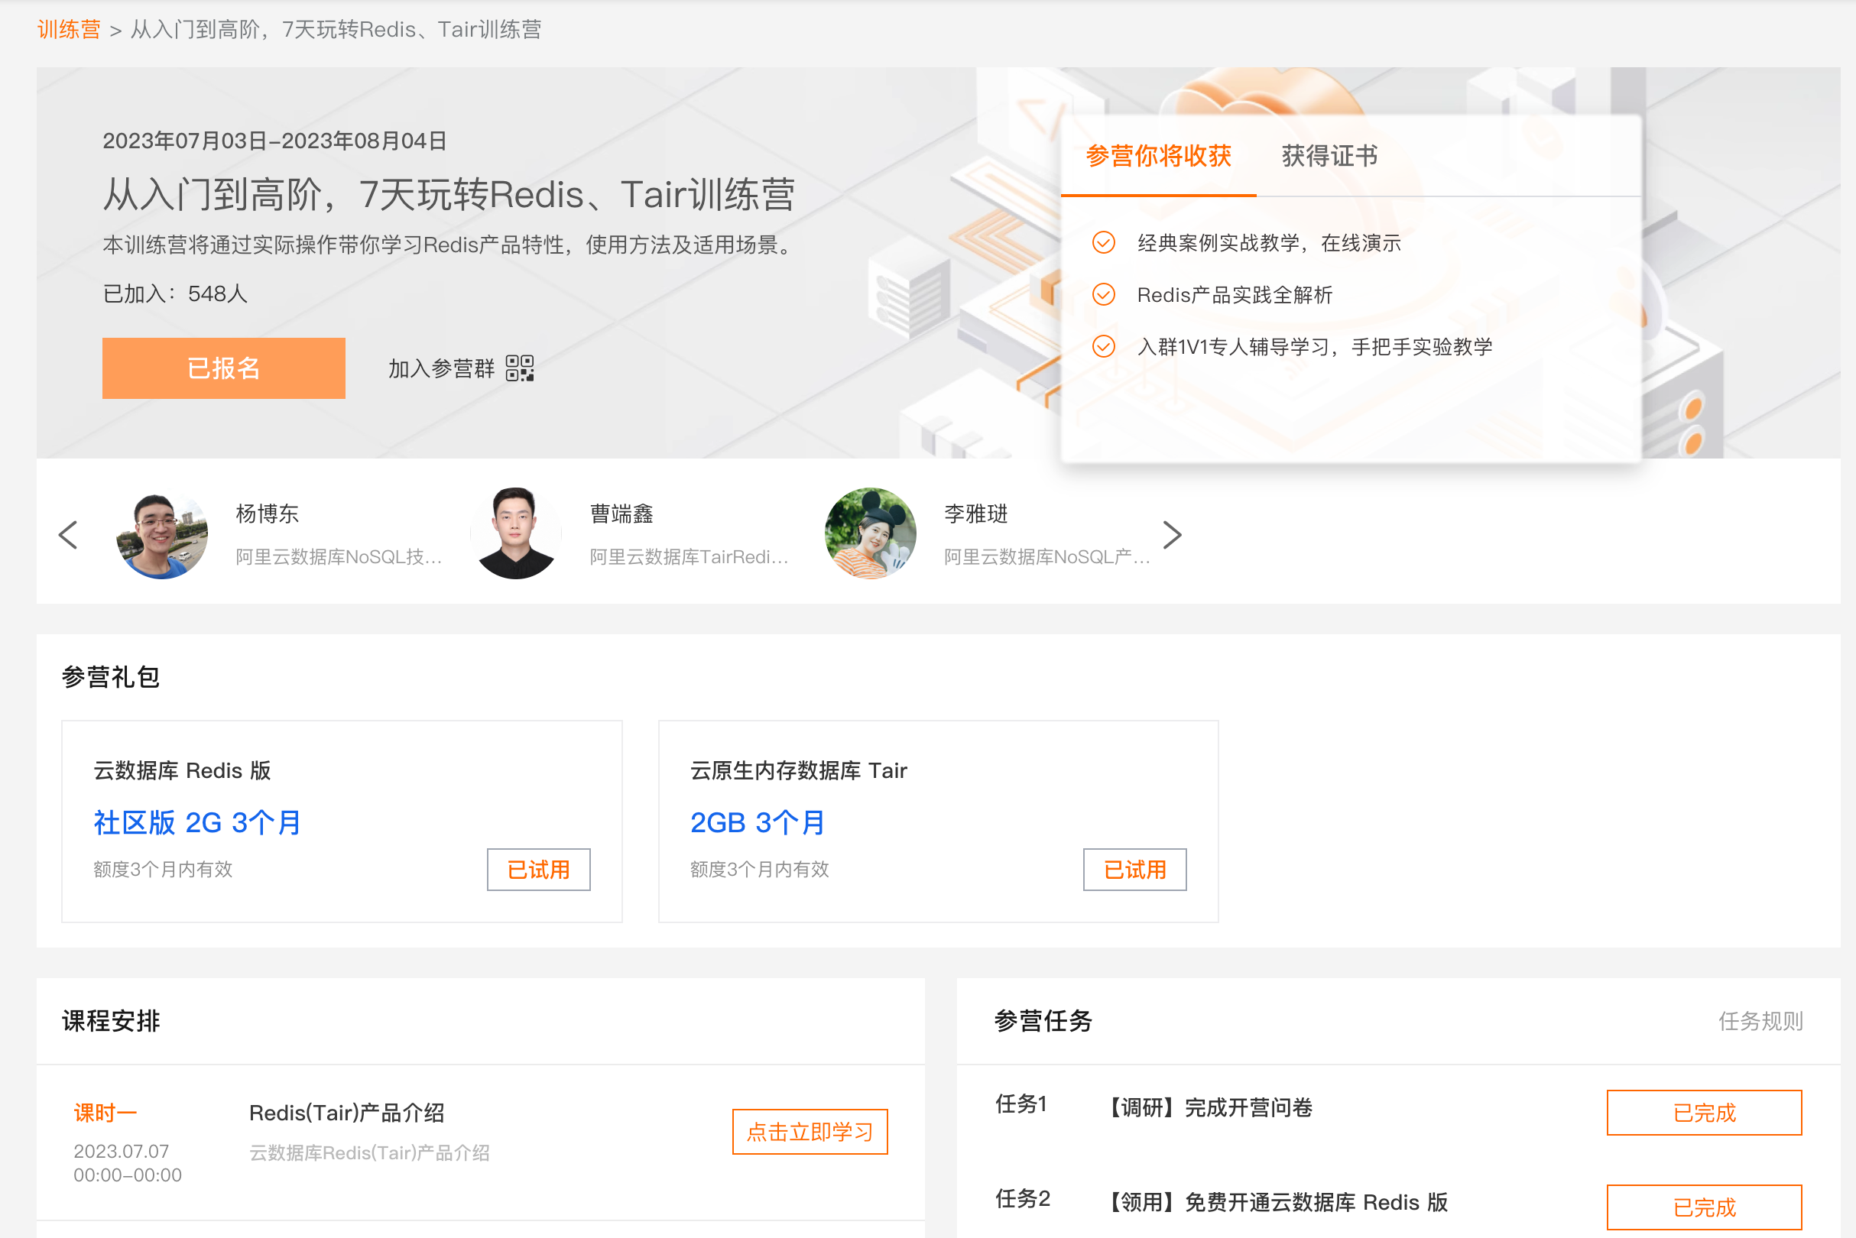Click the orange 已报名 button
Viewport: 1856px width, 1238px height.
(223, 368)
